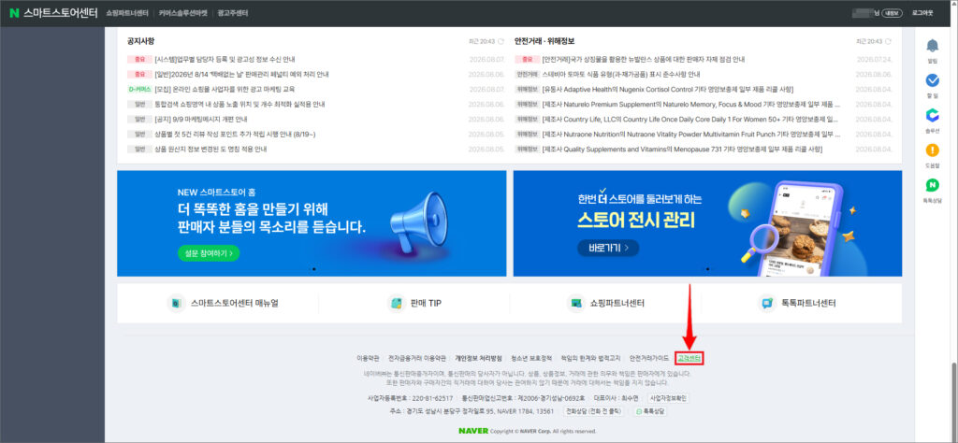The image size is (958, 443).
Task: Click the NAVER footer logo
Action: click(x=473, y=431)
